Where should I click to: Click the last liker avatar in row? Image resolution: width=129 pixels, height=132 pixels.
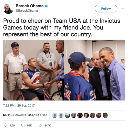tap(105, 115)
